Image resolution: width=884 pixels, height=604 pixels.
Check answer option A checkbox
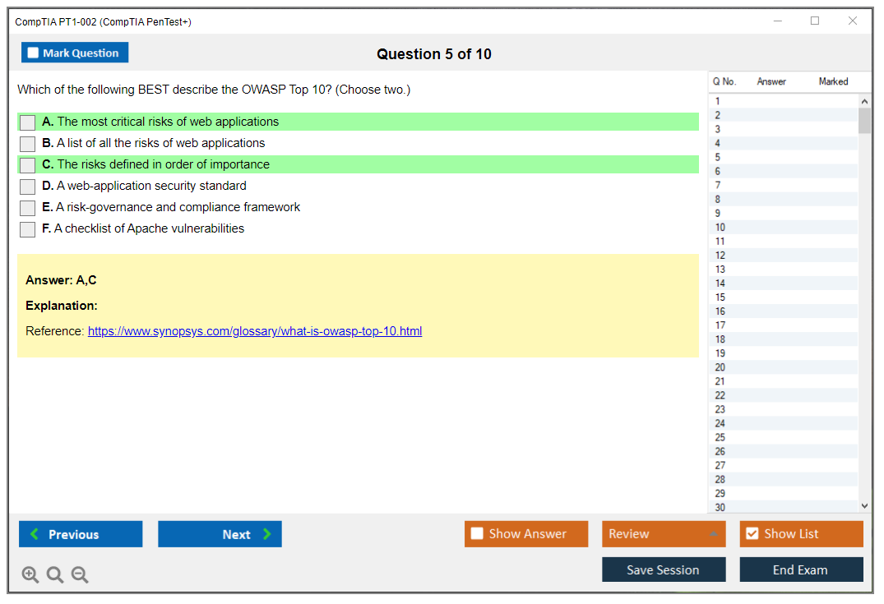[28, 122]
